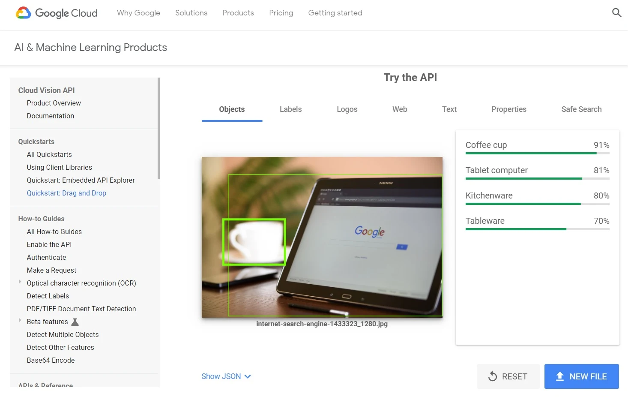Open Product Overview in the sidebar

point(54,103)
